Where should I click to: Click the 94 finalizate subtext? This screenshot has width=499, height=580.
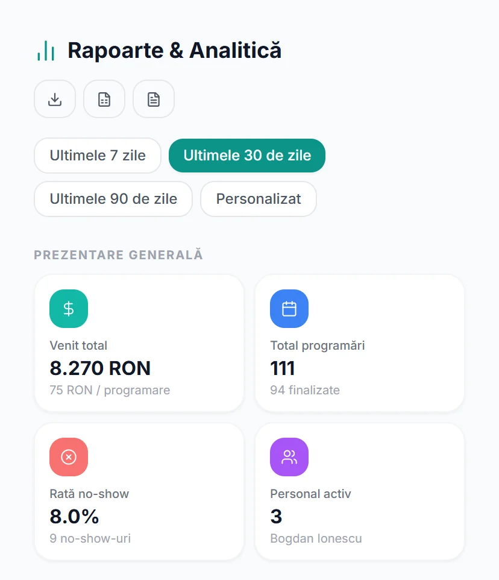click(305, 390)
